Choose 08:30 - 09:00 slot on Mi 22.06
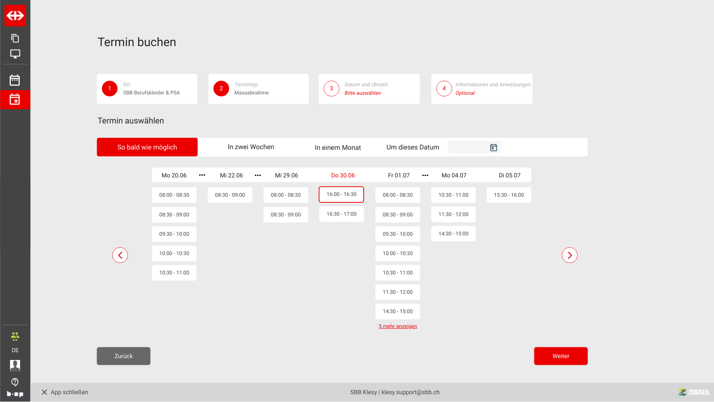 pos(230,195)
